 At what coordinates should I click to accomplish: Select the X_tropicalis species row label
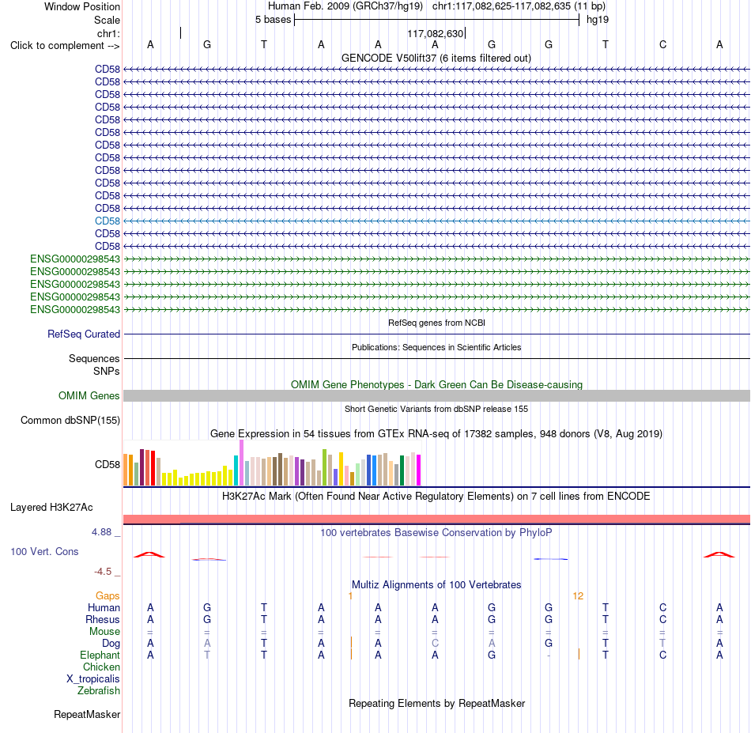coord(93,679)
